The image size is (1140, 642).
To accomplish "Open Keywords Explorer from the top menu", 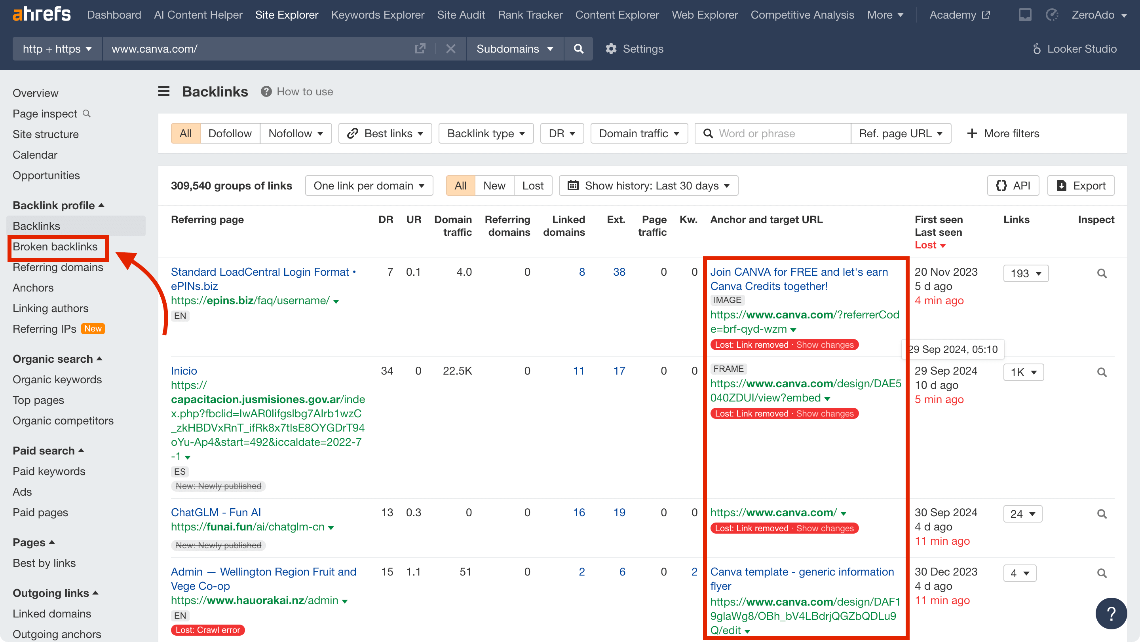I will pos(378,15).
